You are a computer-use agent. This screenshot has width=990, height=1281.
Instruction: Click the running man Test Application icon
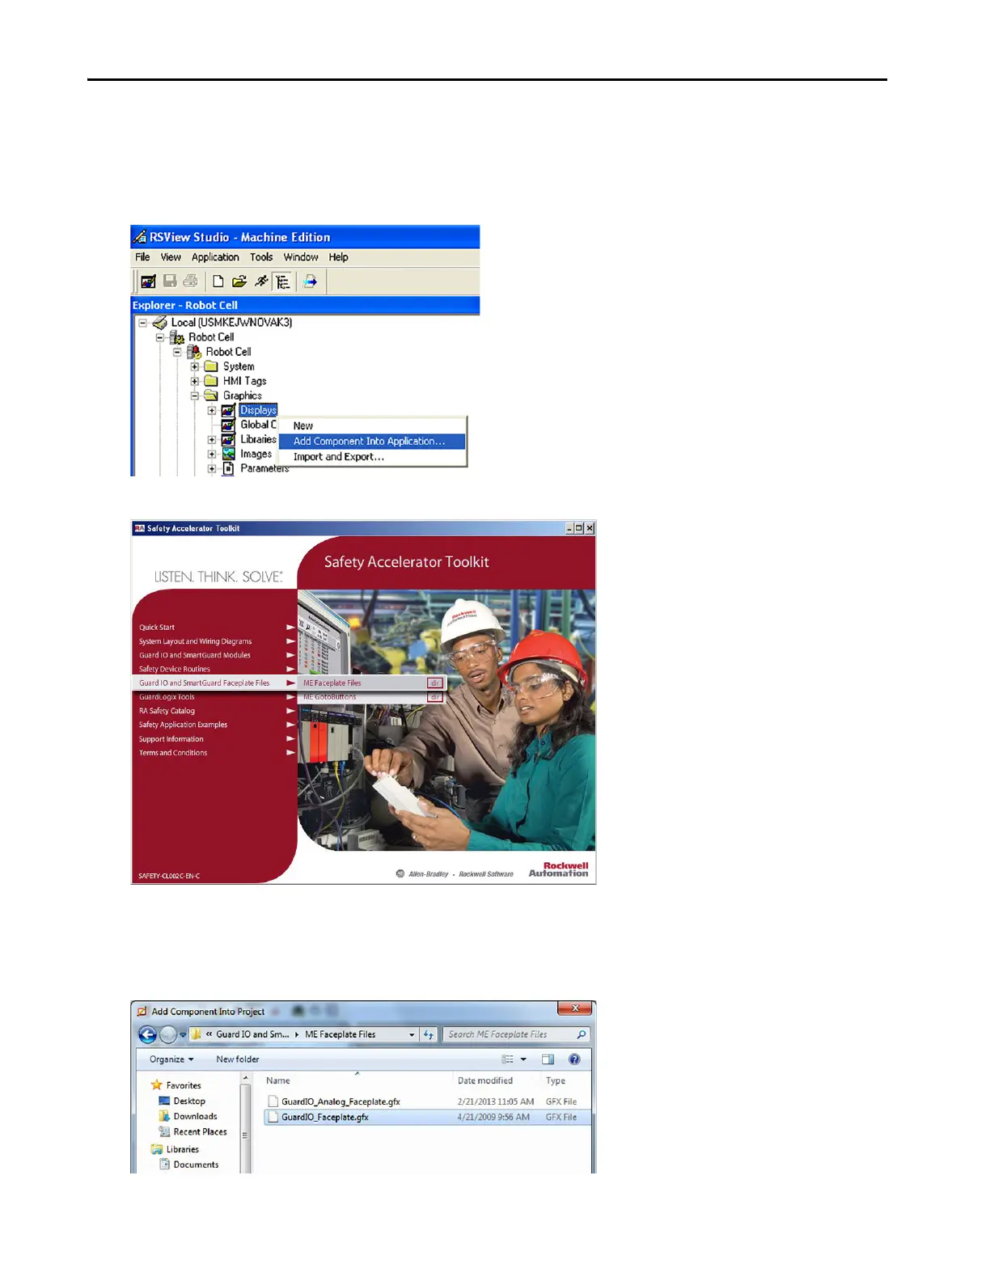[x=260, y=281]
